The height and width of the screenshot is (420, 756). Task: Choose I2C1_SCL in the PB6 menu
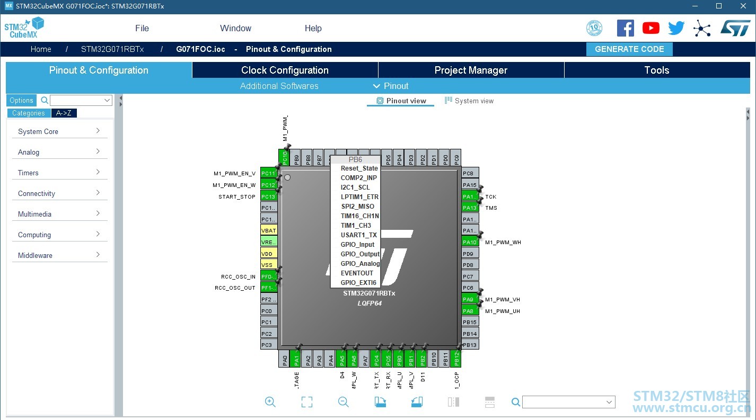coord(355,187)
